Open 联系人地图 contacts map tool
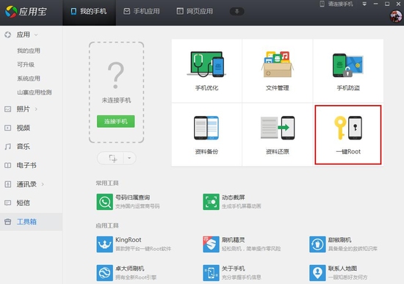This screenshot has height=284, width=404. (x=339, y=272)
